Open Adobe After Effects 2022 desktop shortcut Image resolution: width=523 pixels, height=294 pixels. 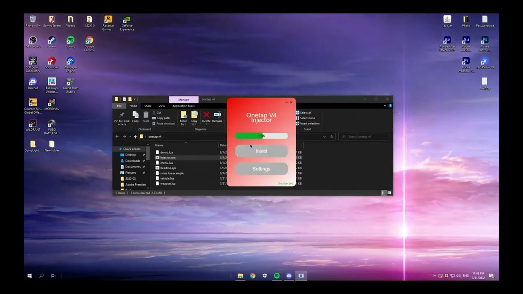pyautogui.click(x=447, y=44)
